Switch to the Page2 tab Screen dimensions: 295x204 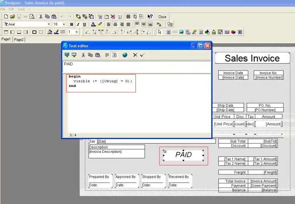(x=19, y=40)
